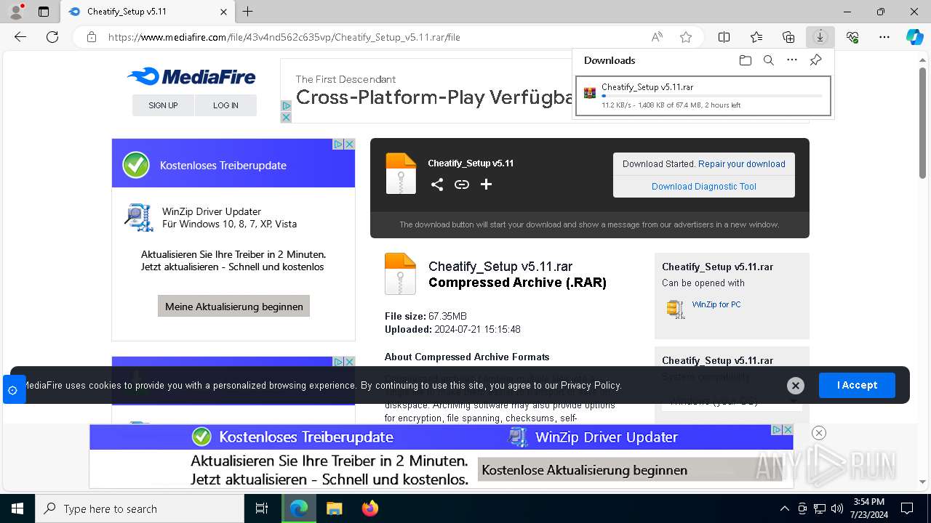This screenshot has width=931, height=523.
Task: Pin the Downloads panel
Action: point(815,60)
